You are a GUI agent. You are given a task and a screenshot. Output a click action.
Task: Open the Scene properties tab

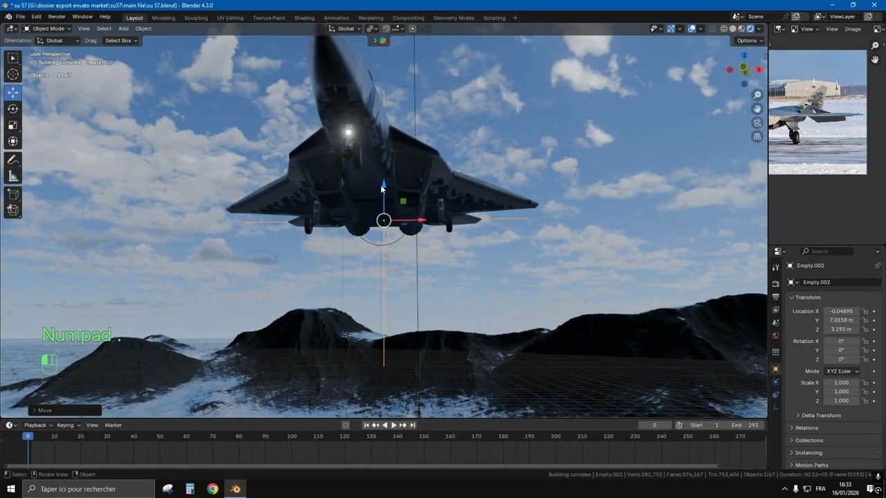pyautogui.click(x=775, y=323)
